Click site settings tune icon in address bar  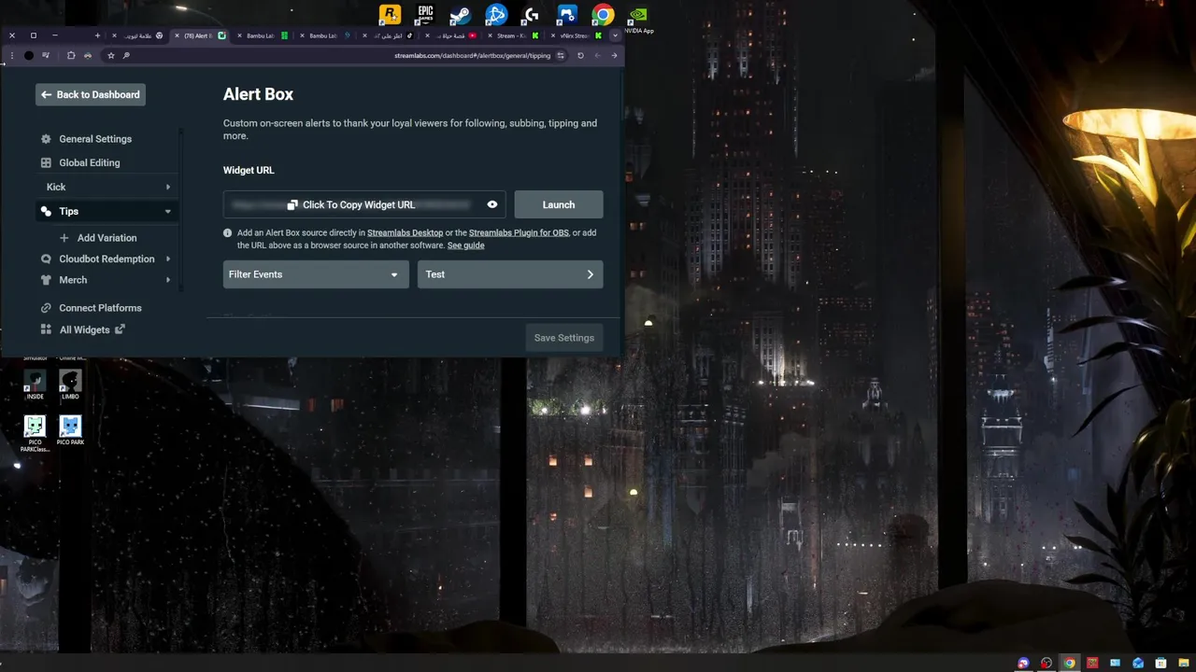click(561, 55)
